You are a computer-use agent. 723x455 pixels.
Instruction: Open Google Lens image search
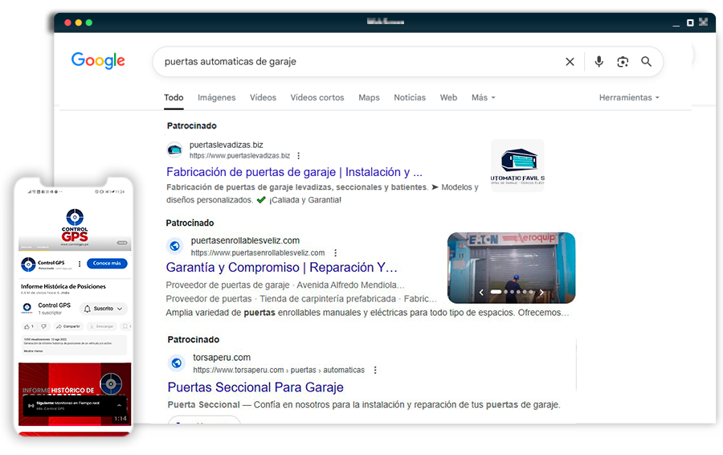point(623,62)
